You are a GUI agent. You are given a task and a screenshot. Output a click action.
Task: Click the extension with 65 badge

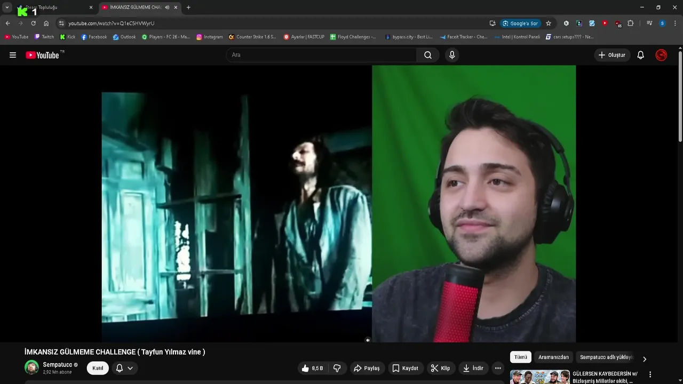click(x=618, y=23)
